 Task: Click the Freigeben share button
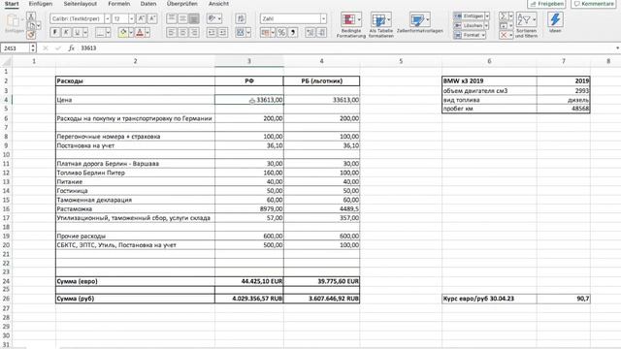[547, 4]
